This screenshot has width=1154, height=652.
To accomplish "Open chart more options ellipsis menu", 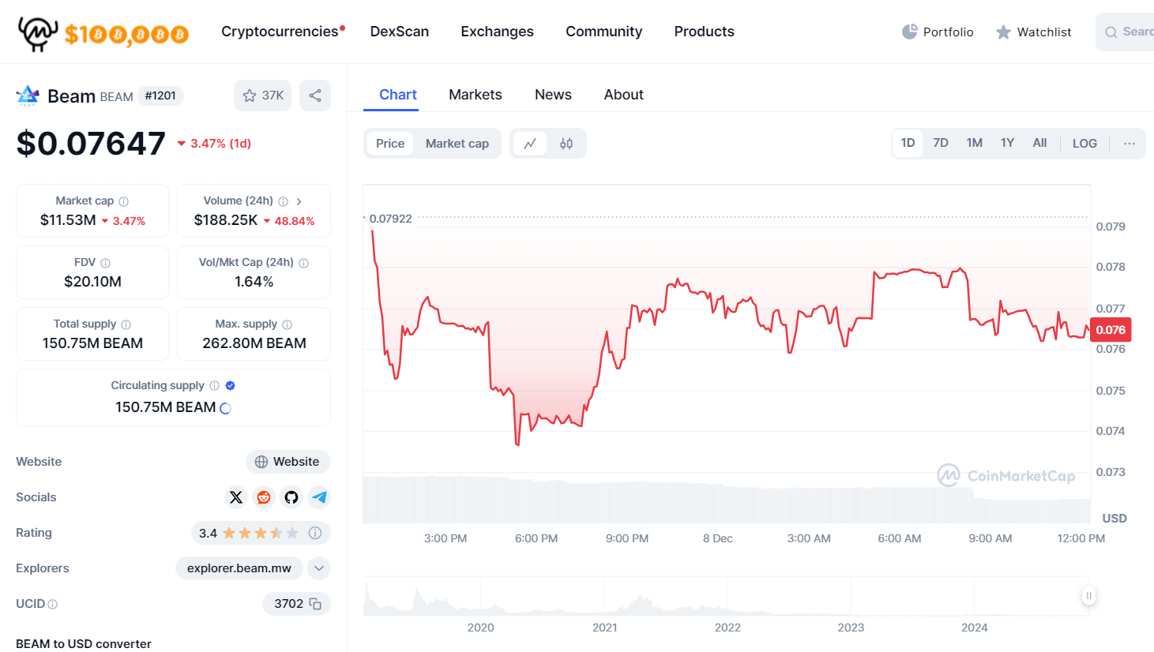I will click(1130, 144).
